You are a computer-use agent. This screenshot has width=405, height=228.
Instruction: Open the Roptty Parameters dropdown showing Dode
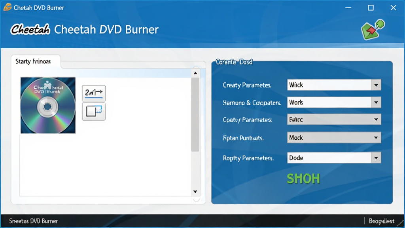click(334, 158)
